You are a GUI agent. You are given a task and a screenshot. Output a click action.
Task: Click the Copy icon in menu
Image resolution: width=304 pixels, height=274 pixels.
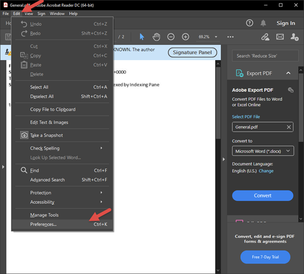(24, 56)
